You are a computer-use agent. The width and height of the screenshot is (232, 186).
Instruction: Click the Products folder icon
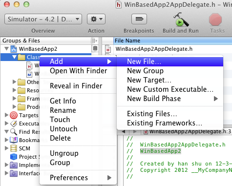[x=21, y=107]
